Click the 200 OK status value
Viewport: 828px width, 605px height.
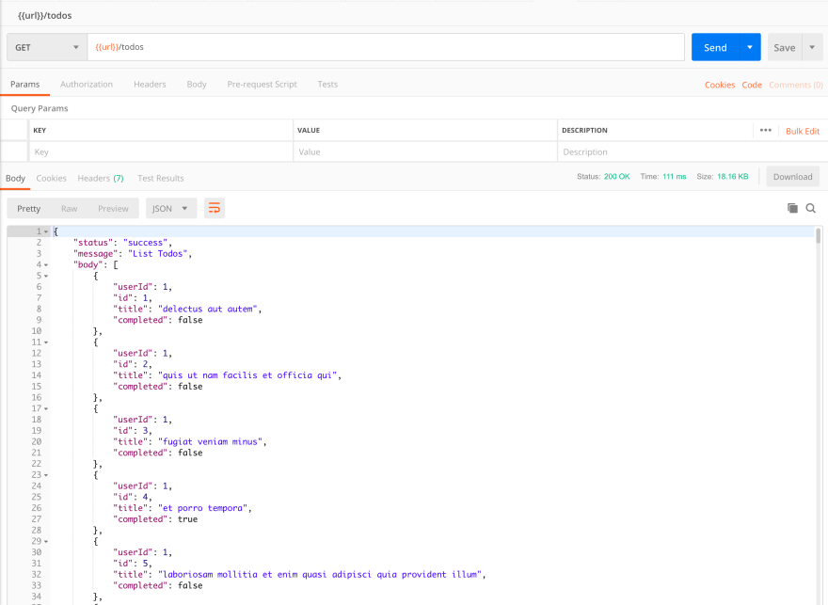[617, 176]
